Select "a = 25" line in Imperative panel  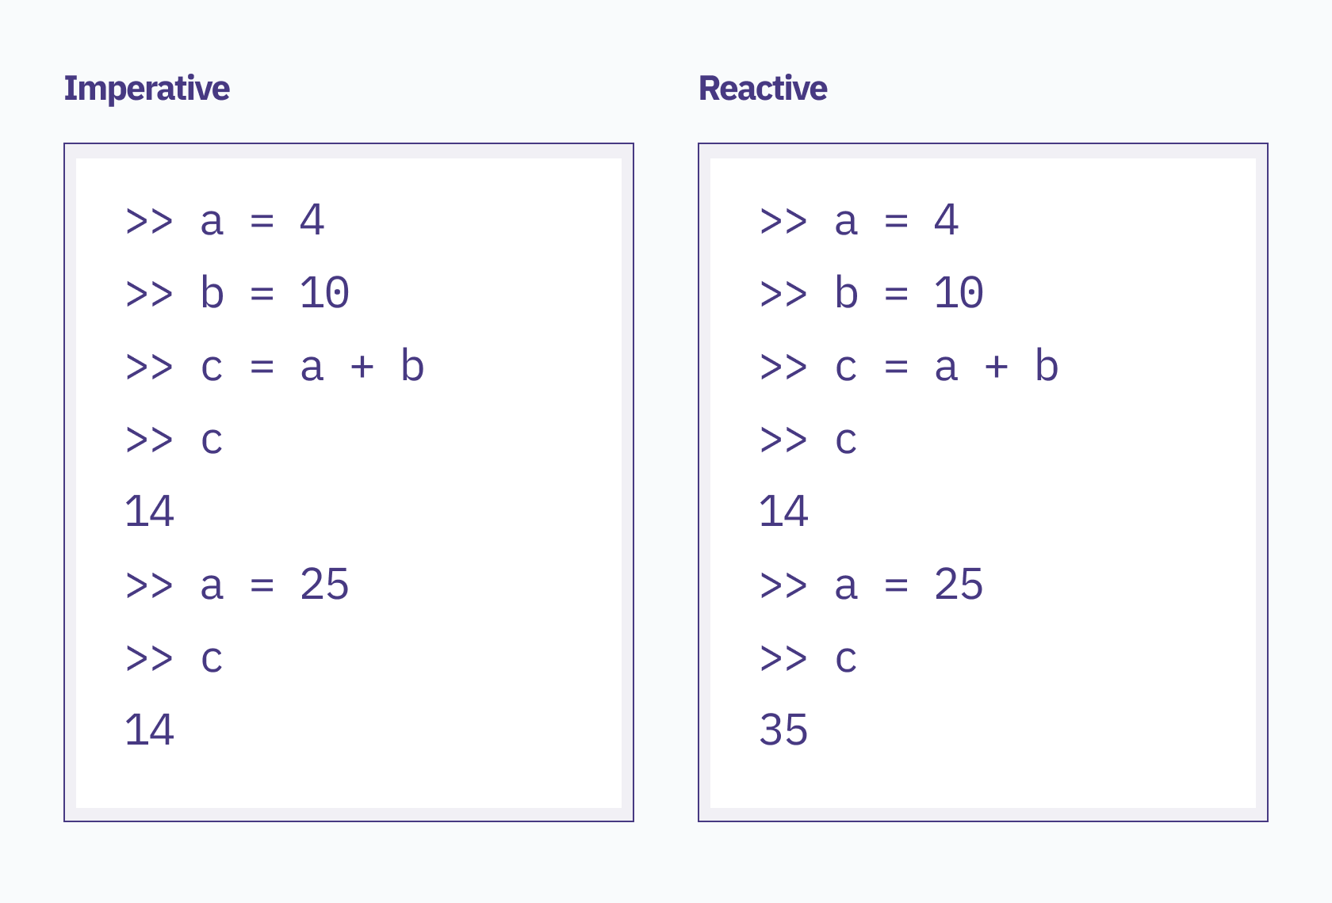[x=237, y=585]
